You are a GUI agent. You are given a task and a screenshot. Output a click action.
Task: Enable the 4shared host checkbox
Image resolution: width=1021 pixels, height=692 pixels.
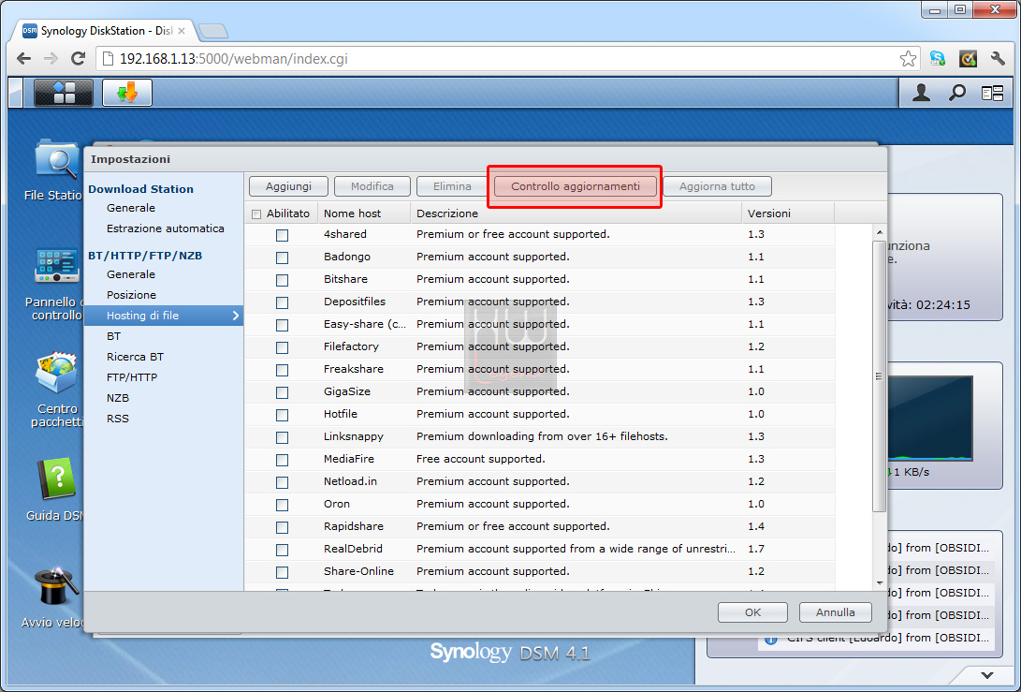click(x=282, y=235)
